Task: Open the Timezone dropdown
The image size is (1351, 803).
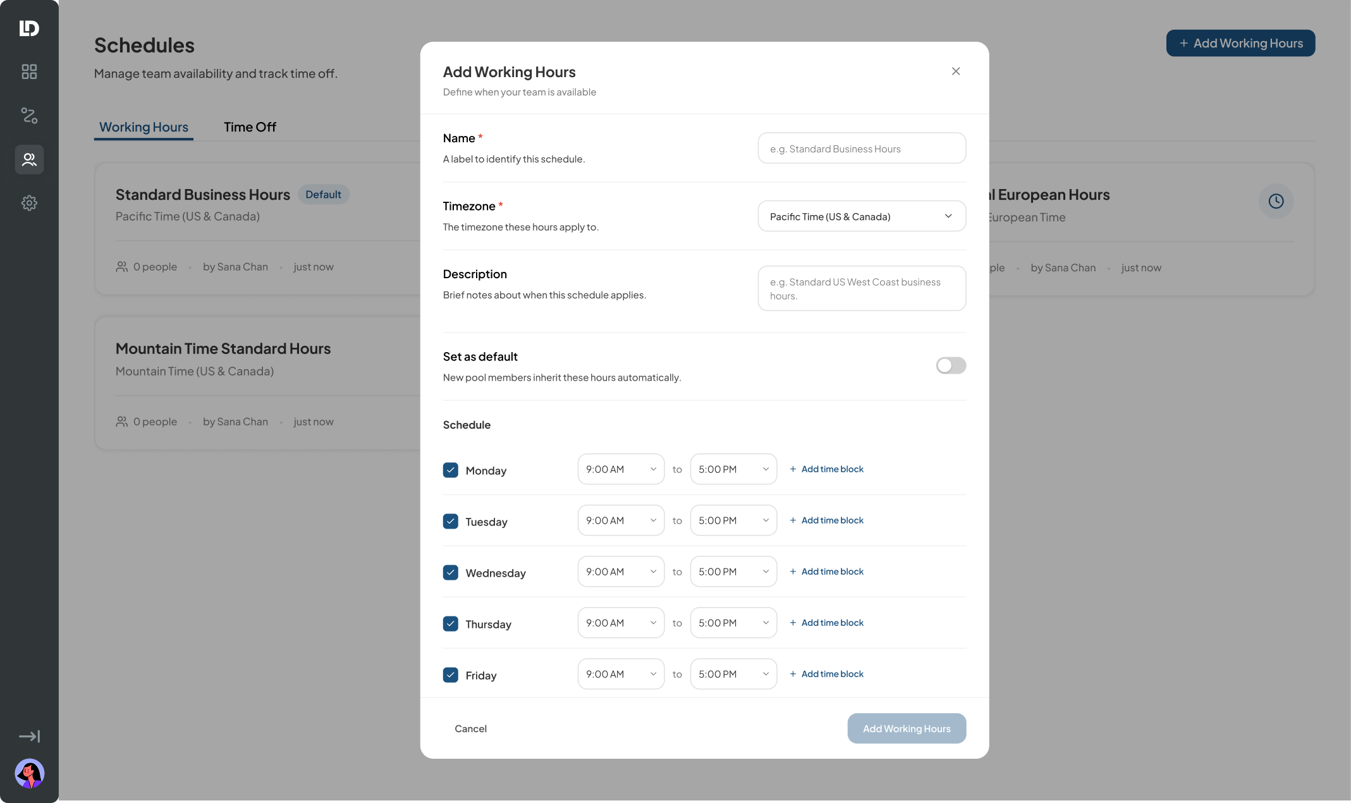Action: click(862, 216)
